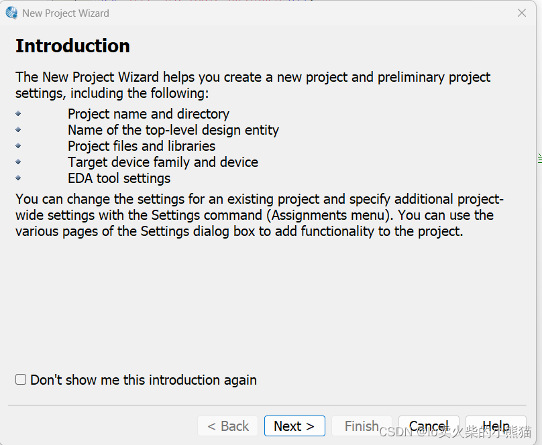Click the Introduction heading
542x445 pixels.
click(x=72, y=46)
